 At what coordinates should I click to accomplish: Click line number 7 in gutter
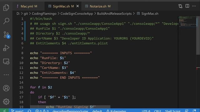(22, 48)
